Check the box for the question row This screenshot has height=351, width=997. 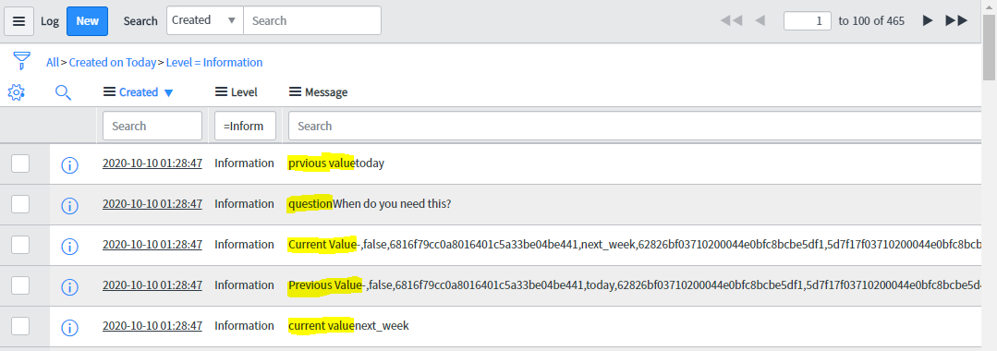pos(20,204)
